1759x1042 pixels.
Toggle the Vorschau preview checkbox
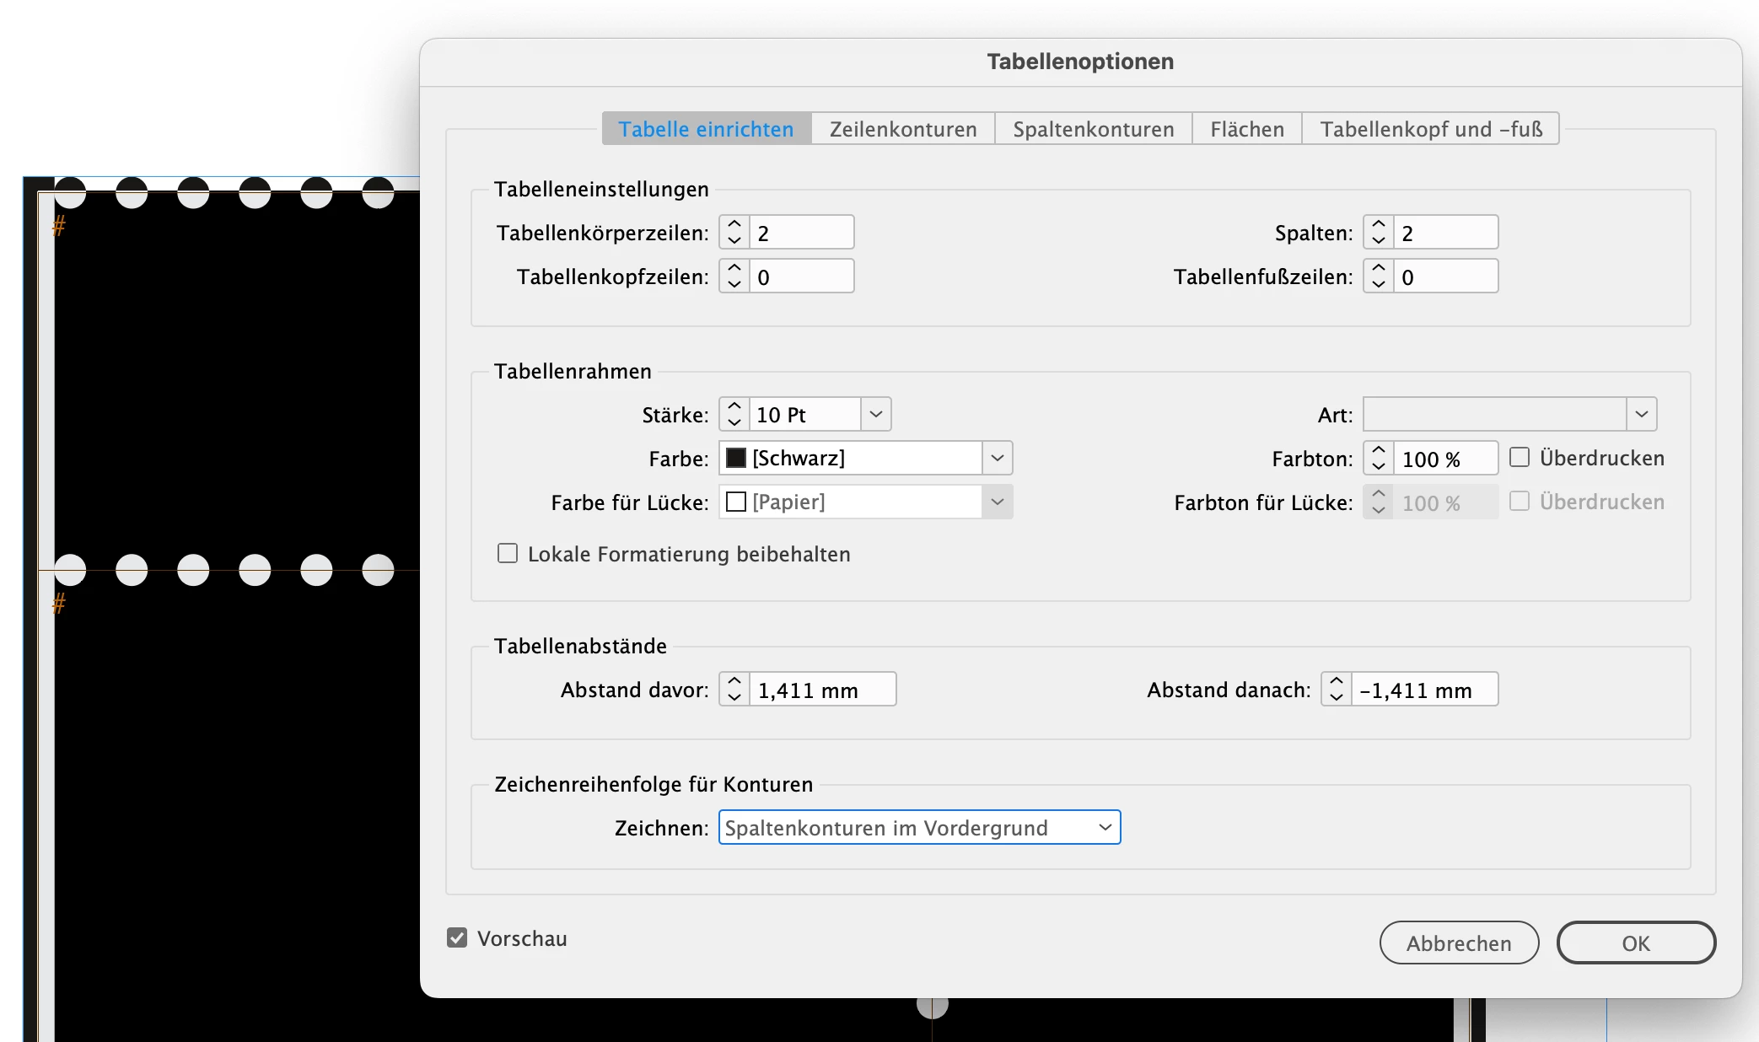(x=457, y=938)
